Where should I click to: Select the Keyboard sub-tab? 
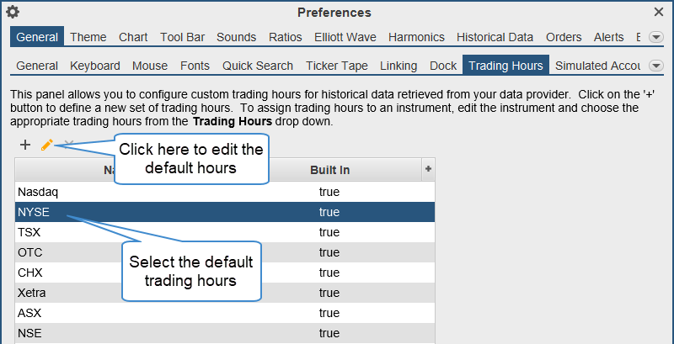94,66
